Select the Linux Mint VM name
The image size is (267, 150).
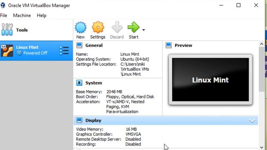(x=27, y=47)
